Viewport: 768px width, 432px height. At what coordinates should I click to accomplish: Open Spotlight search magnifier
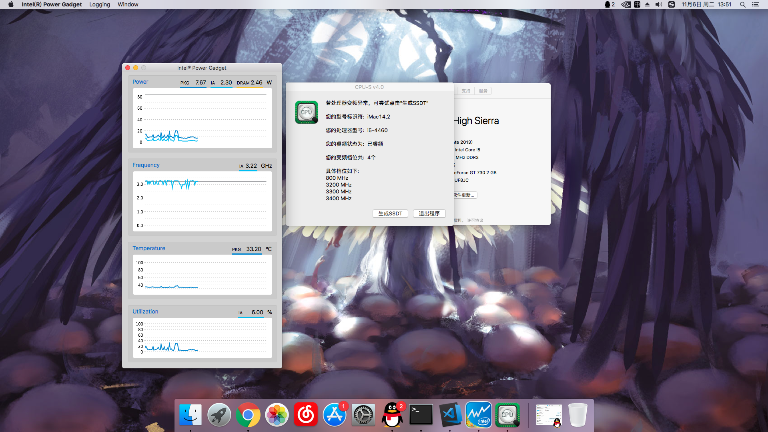pos(742,4)
